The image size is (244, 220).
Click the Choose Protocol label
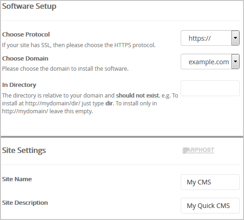pos(26,34)
